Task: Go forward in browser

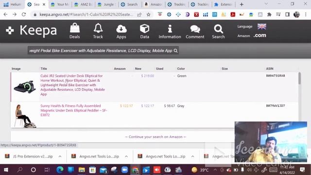Action: tap(15, 14)
